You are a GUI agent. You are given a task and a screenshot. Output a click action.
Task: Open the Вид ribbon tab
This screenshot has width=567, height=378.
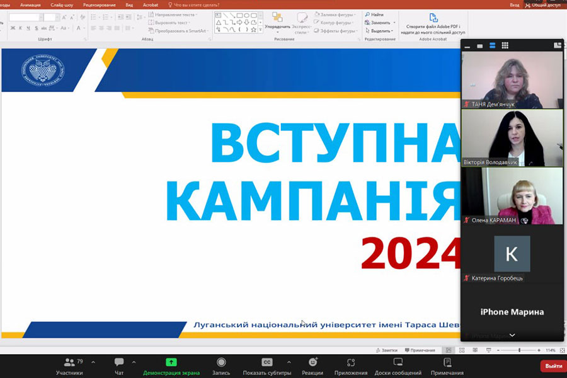(x=129, y=5)
